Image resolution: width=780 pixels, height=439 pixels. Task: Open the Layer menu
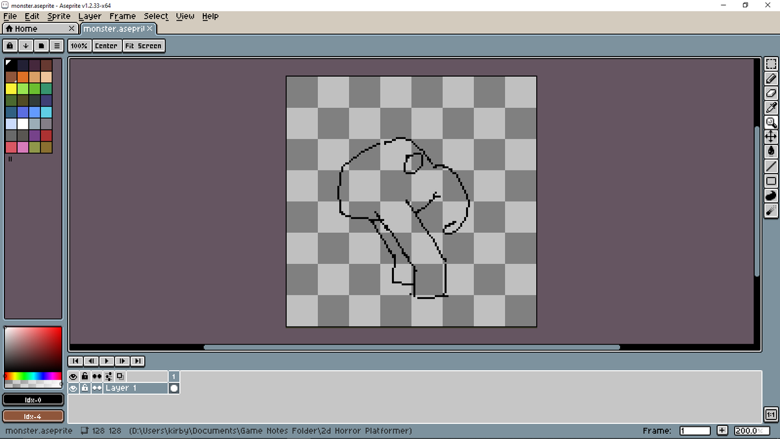pyautogui.click(x=90, y=16)
